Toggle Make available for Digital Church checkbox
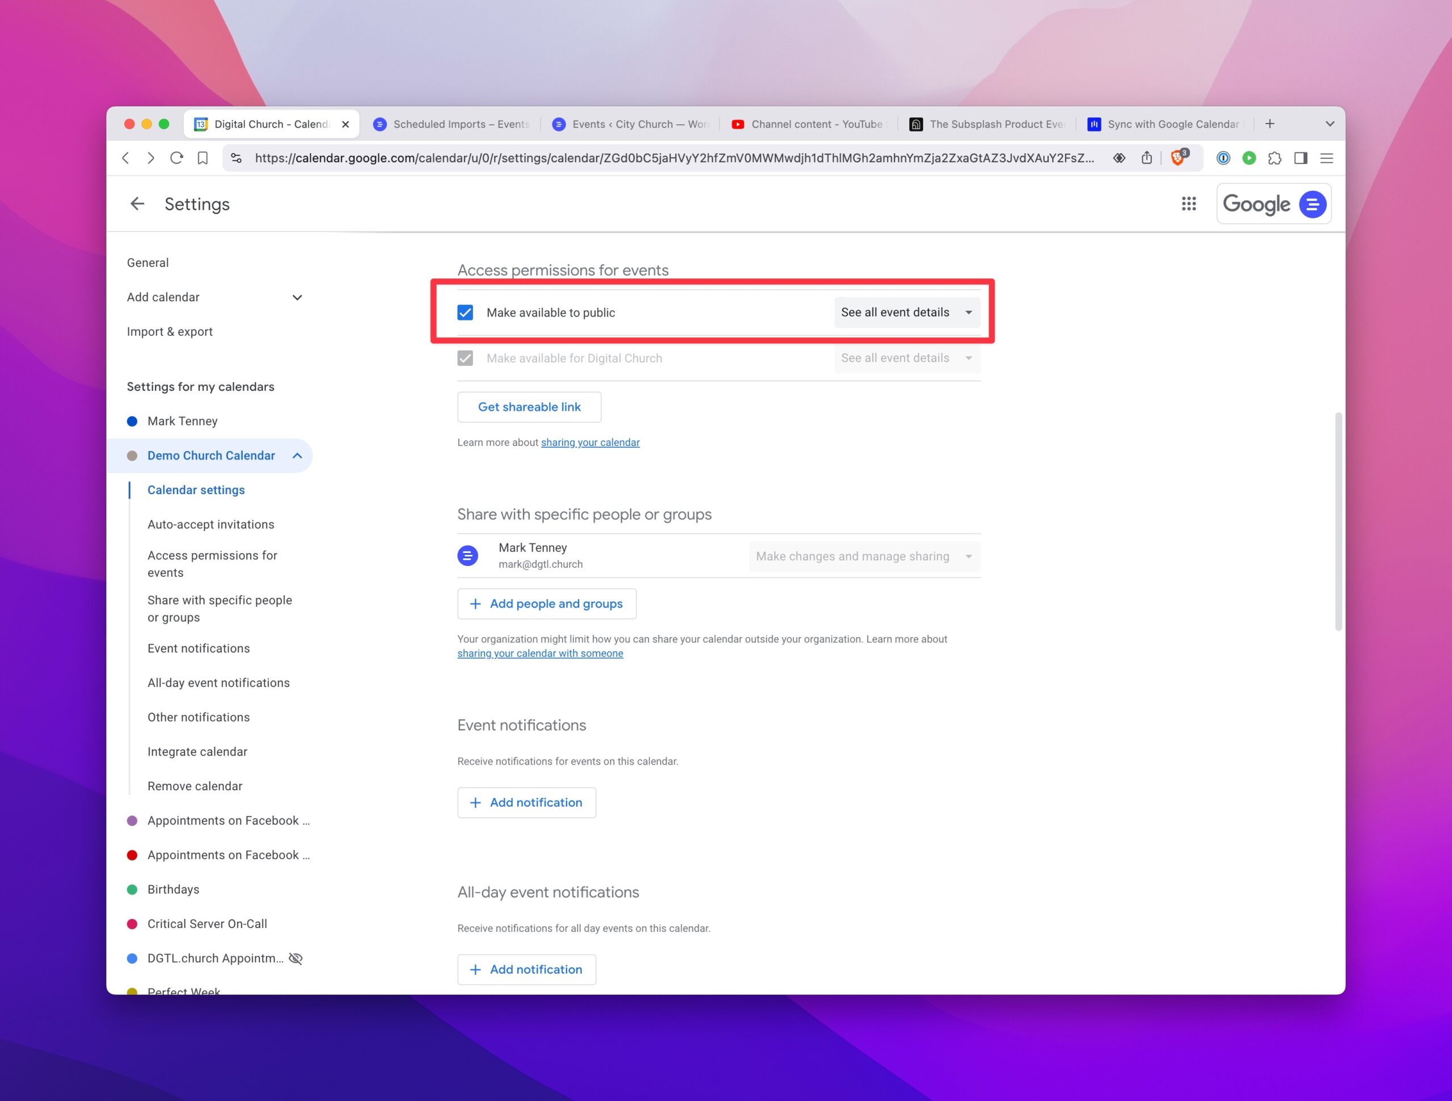 pos(465,358)
